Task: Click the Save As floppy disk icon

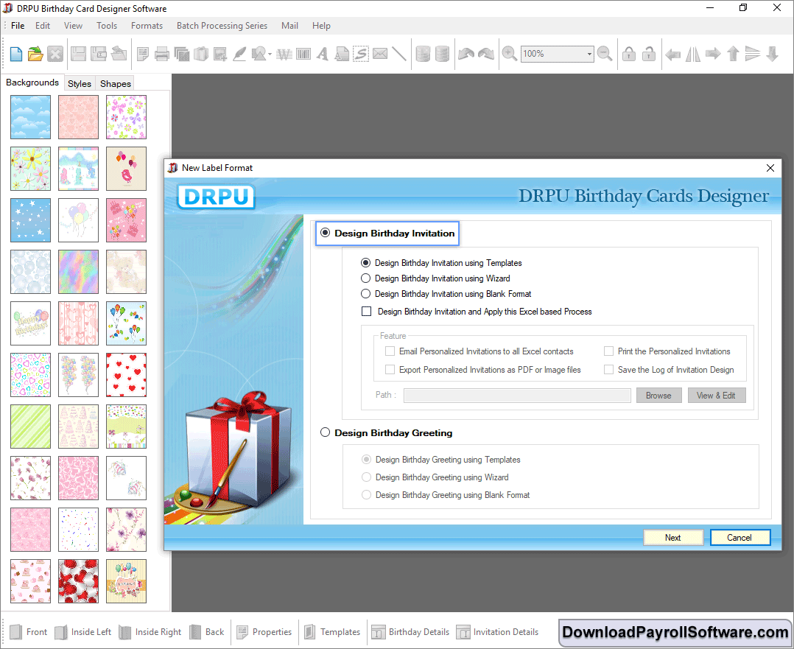Action: click(x=98, y=54)
